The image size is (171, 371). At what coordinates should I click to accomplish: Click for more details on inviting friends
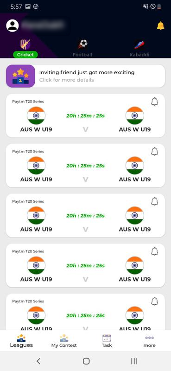click(x=66, y=80)
